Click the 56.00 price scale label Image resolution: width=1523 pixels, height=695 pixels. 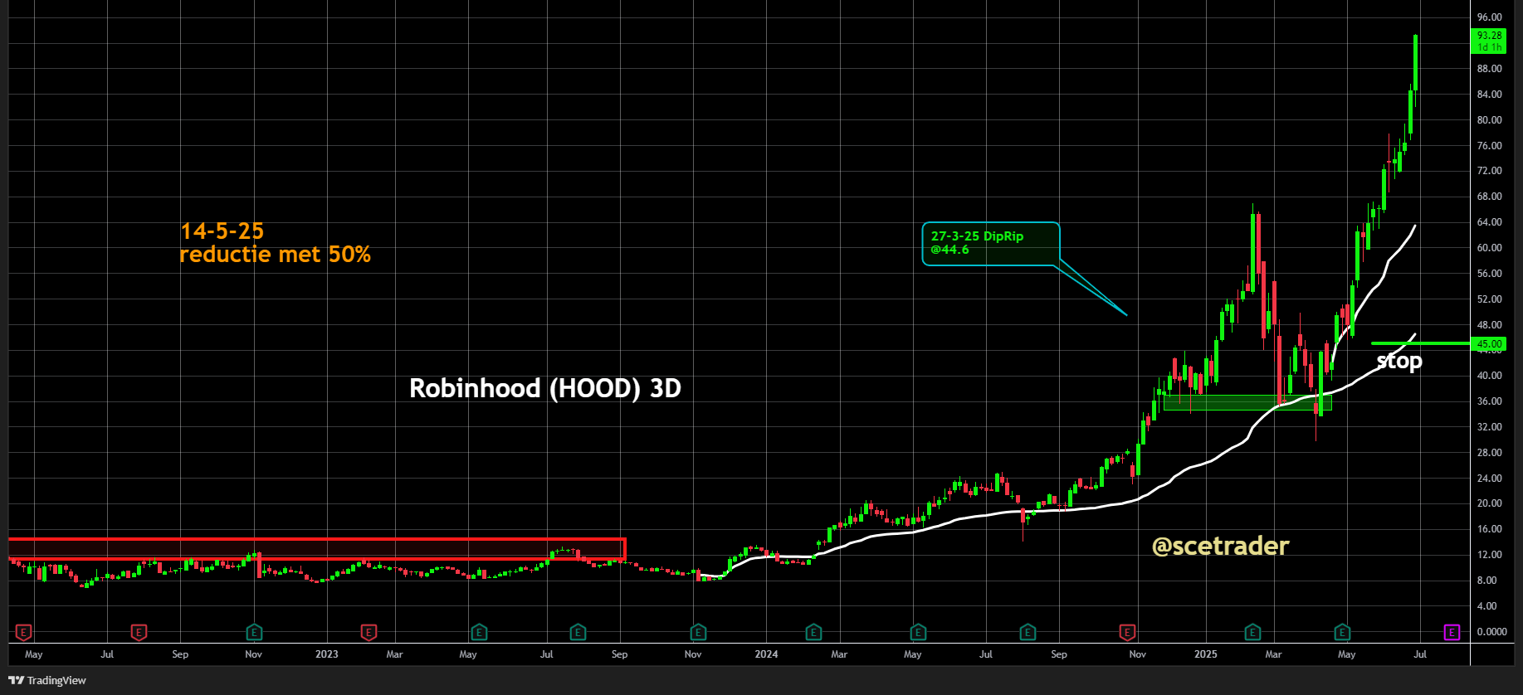coord(1490,274)
